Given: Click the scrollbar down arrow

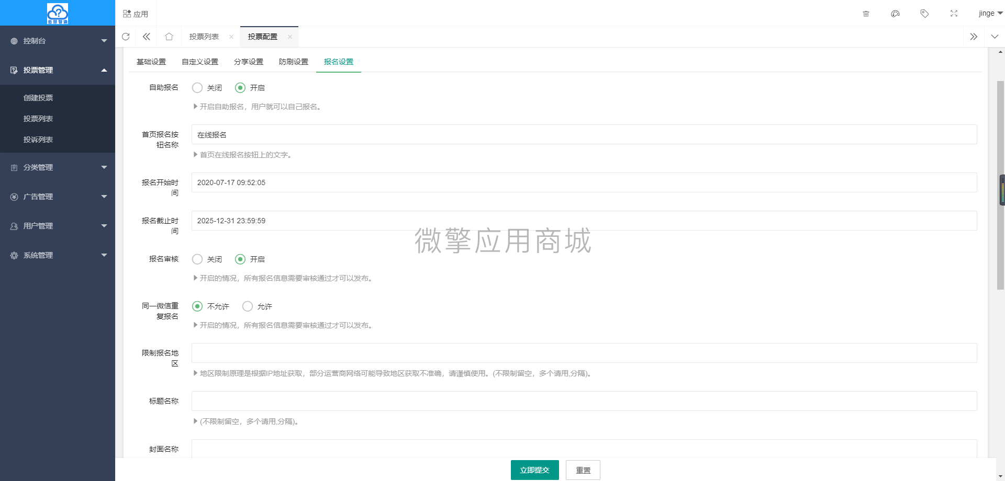Looking at the screenshot, I should pos(1000,477).
